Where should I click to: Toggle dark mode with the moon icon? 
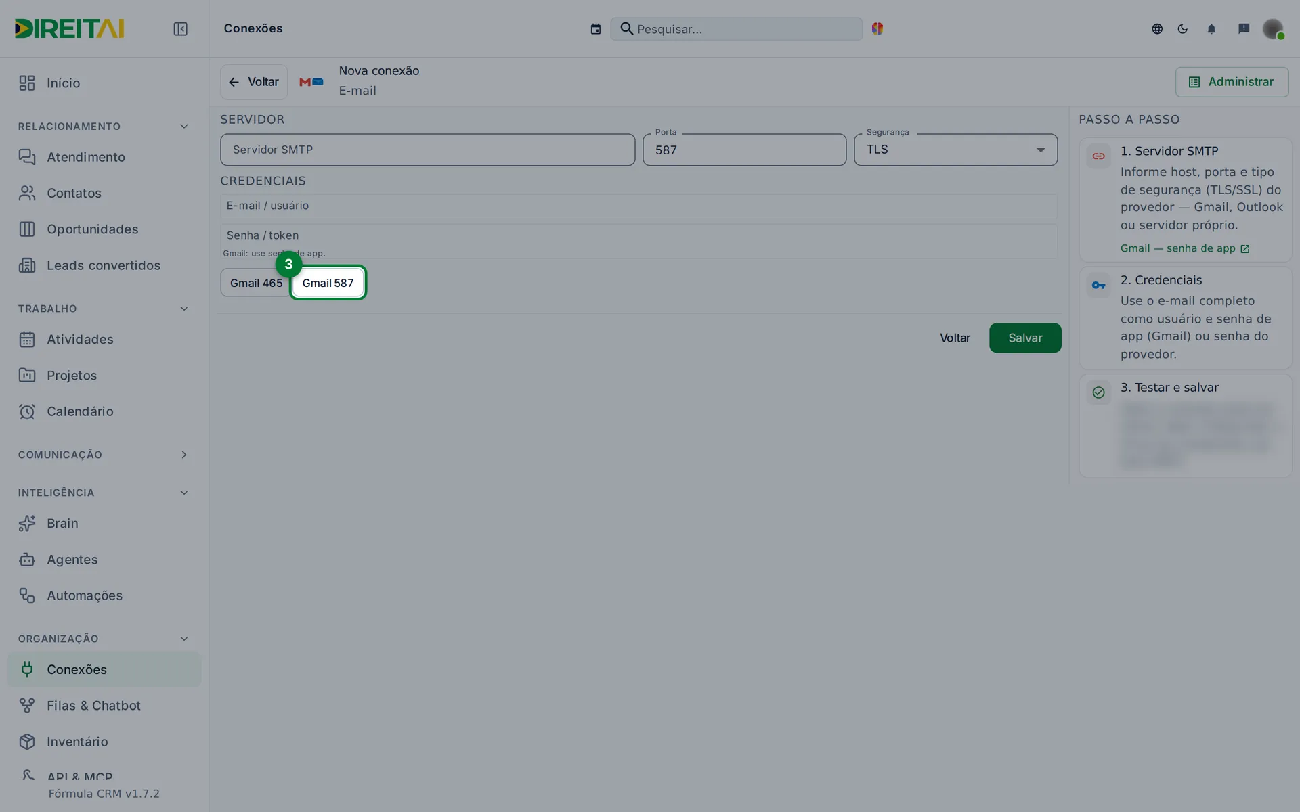pyautogui.click(x=1183, y=28)
